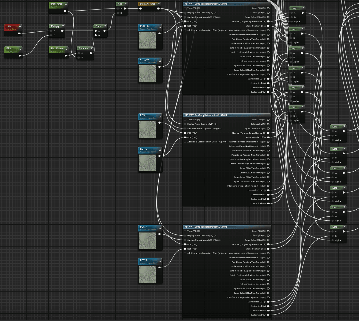Collapse the ROT_R texture preview arrow

tap(160, 262)
